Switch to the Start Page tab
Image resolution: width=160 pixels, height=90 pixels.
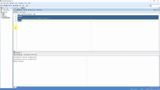(16, 8)
